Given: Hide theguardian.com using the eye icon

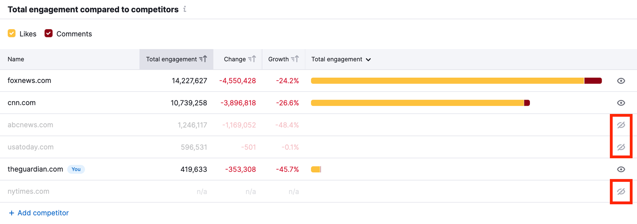Looking at the screenshot, I should click(621, 169).
